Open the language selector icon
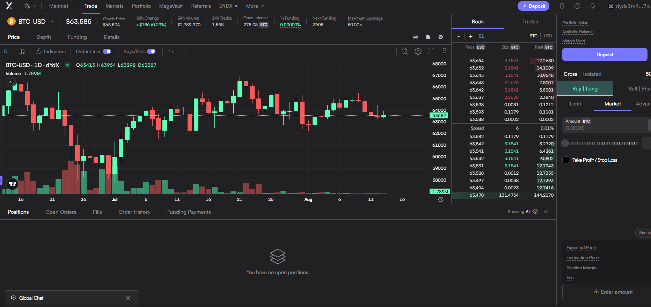Screen dimensions: 651x307 coord(30,6)
